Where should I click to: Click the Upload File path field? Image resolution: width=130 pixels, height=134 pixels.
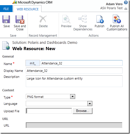pos(49,111)
